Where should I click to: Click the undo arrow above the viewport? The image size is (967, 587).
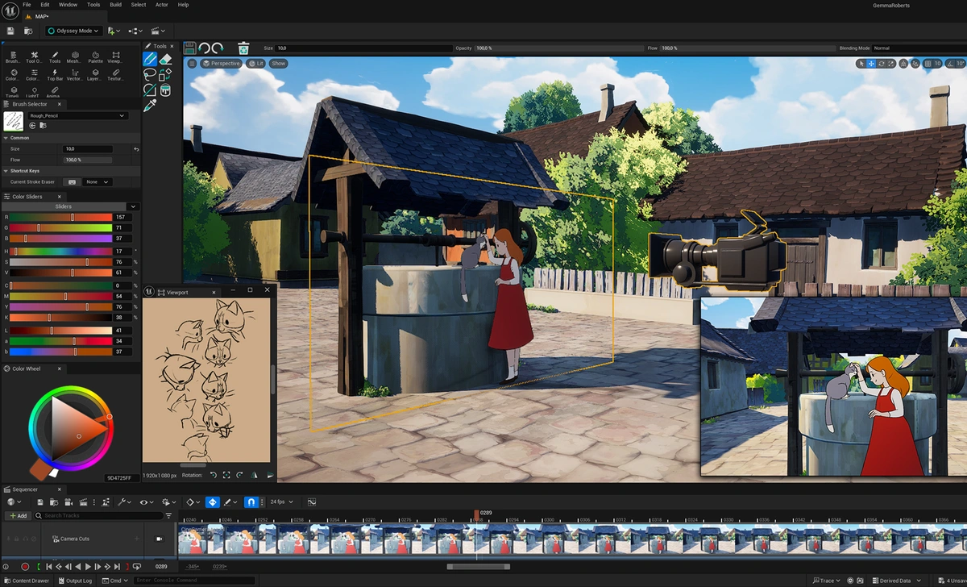(204, 48)
